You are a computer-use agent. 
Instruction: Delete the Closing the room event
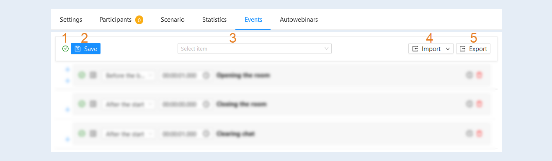[480, 104]
